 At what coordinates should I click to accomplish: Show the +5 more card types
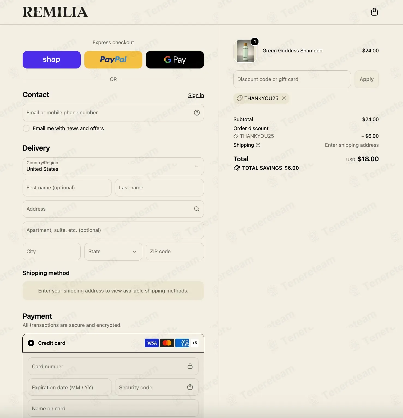(195, 343)
